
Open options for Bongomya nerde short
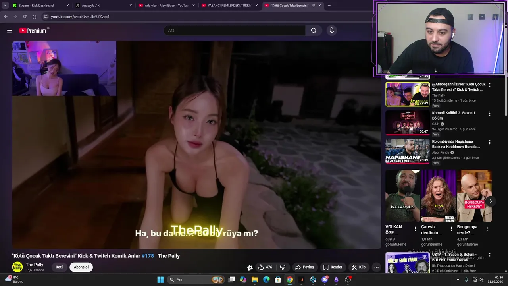(x=487, y=229)
